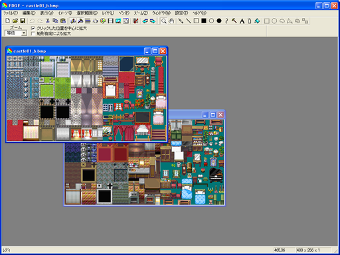Click the red grid settings toolbar icon

pyautogui.click(x=135, y=21)
